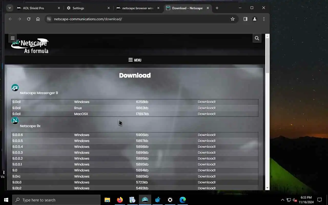Viewport: 328px width, 205px height.
Task: Open the notification center icon
Action: coord(320,200)
